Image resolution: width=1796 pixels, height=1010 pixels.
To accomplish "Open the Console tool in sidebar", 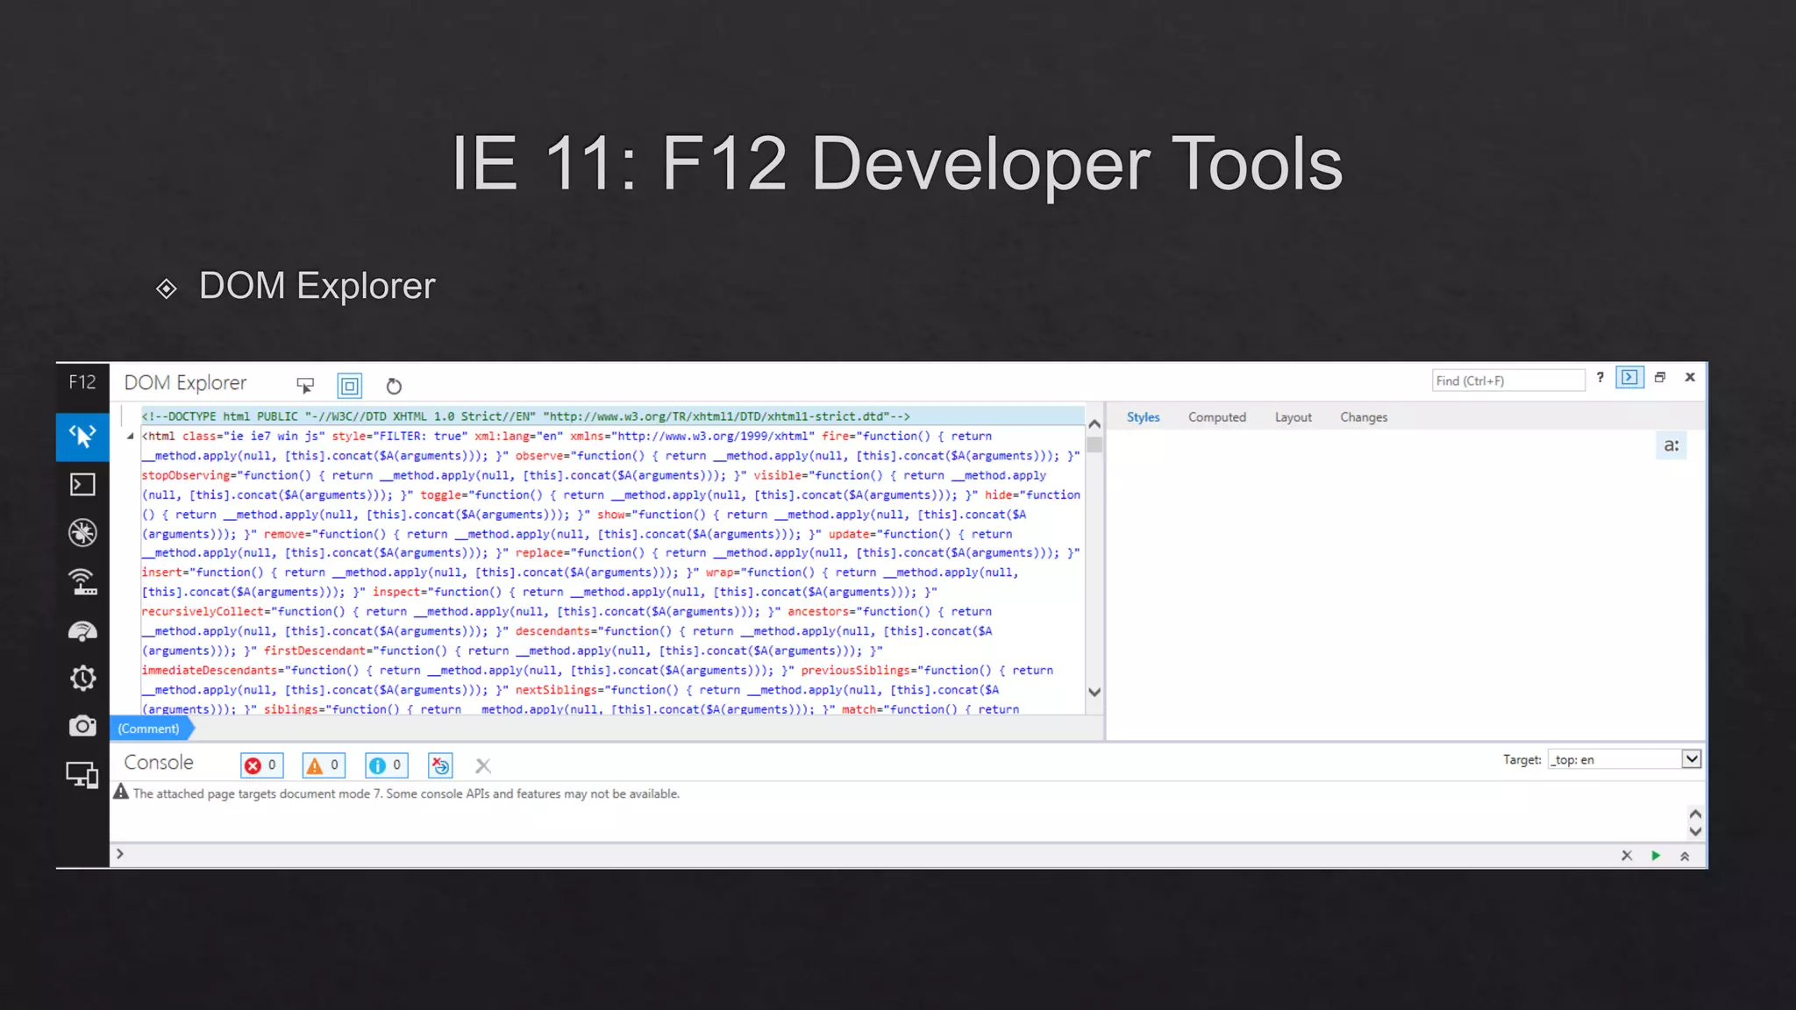I will click(82, 485).
